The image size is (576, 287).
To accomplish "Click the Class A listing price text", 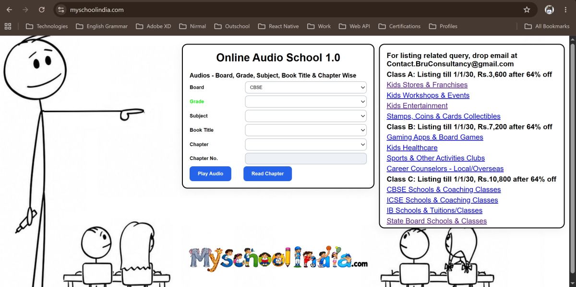I will pos(469,74).
